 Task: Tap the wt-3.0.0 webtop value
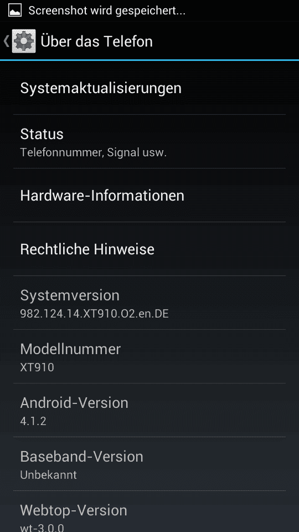click(x=42, y=528)
